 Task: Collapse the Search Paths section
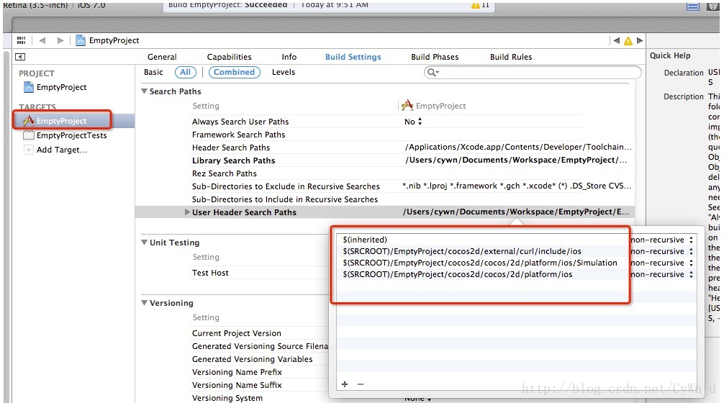pos(144,91)
